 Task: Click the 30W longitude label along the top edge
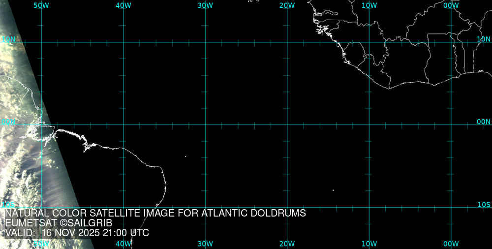pos(205,5)
